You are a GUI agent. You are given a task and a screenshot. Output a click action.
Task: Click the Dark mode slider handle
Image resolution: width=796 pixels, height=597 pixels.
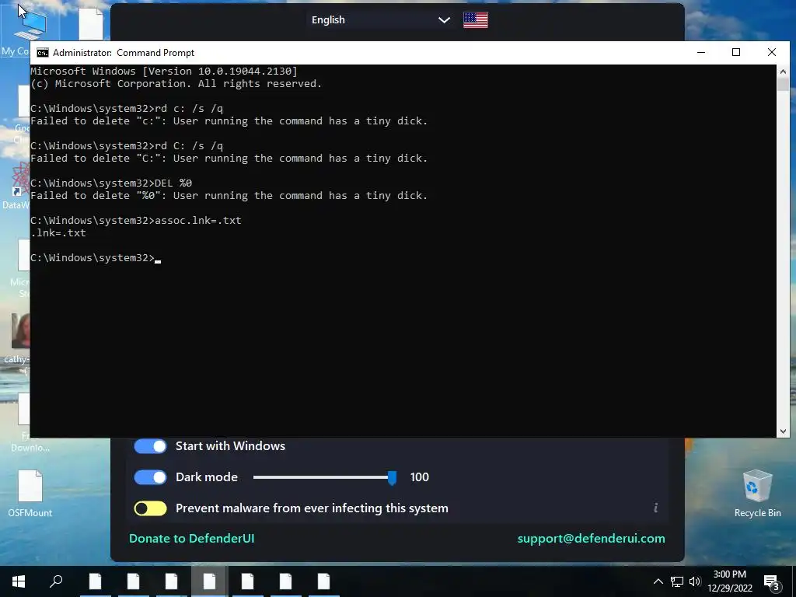click(x=392, y=478)
